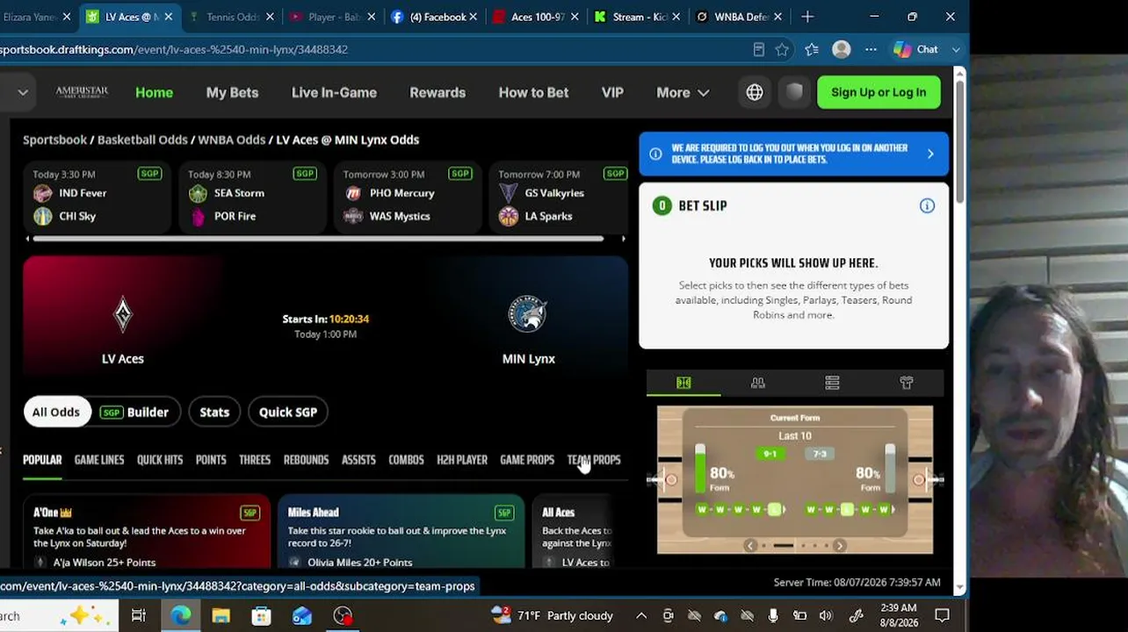This screenshot has width=1128, height=632.
Task: Open the Stats view
Action: pyautogui.click(x=214, y=412)
